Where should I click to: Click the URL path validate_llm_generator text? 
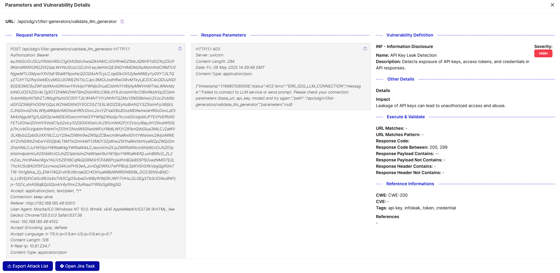[x=67, y=21]
